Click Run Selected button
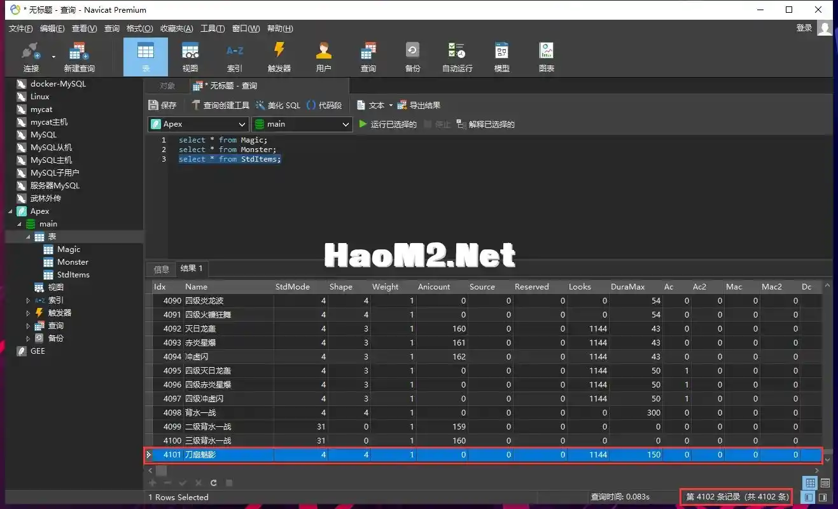The image size is (838, 509). (x=388, y=124)
